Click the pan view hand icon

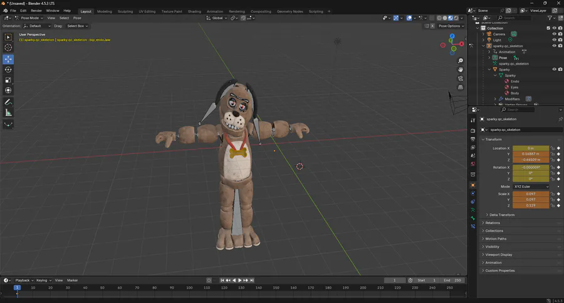[461, 69]
